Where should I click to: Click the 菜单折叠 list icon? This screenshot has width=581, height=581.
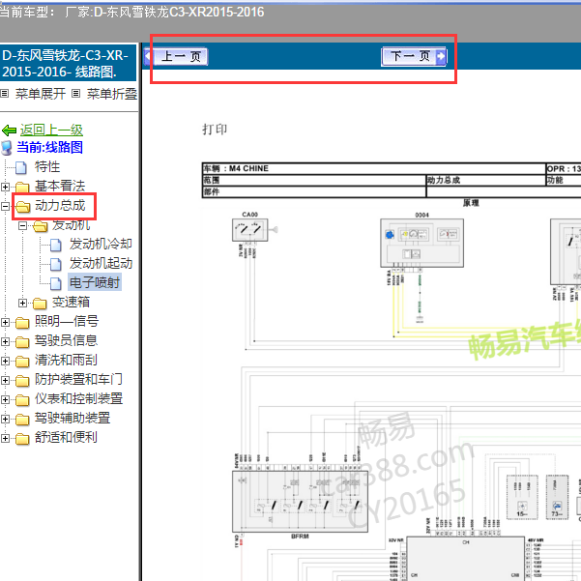click(x=75, y=94)
